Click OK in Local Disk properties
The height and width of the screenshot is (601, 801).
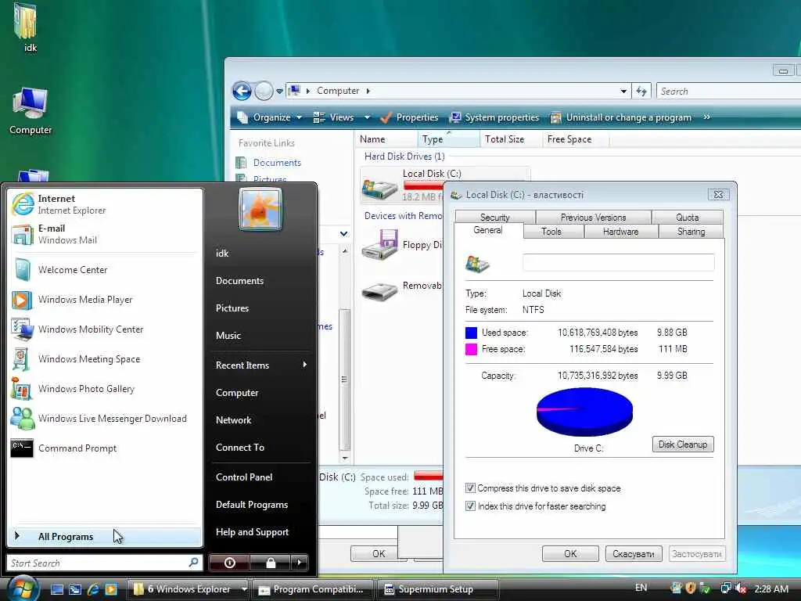pos(570,553)
